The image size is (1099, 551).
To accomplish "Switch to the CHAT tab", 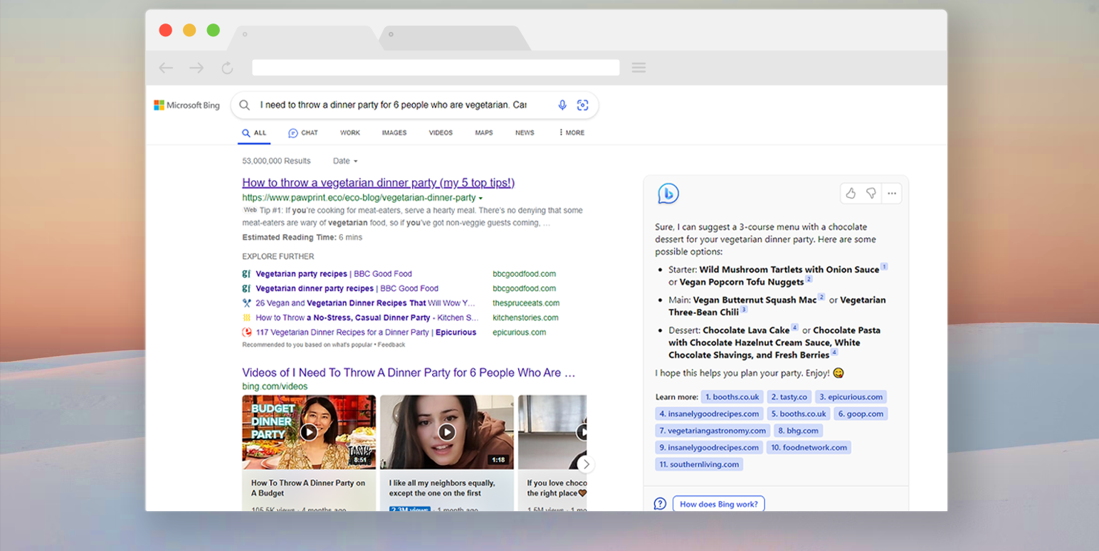I will point(303,133).
